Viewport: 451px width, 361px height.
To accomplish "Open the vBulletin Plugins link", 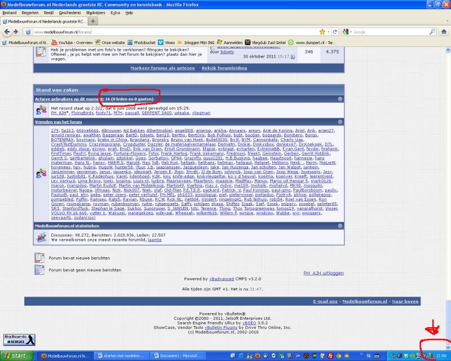I will (221, 327).
